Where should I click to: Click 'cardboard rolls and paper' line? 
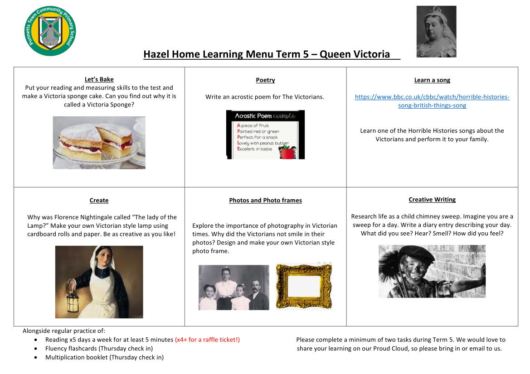point(102,234)
